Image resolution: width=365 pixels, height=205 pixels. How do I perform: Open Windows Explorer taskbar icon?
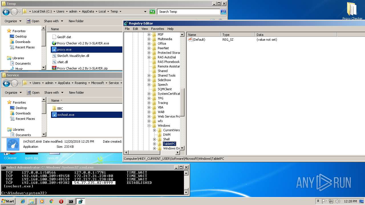pos(32,201)
